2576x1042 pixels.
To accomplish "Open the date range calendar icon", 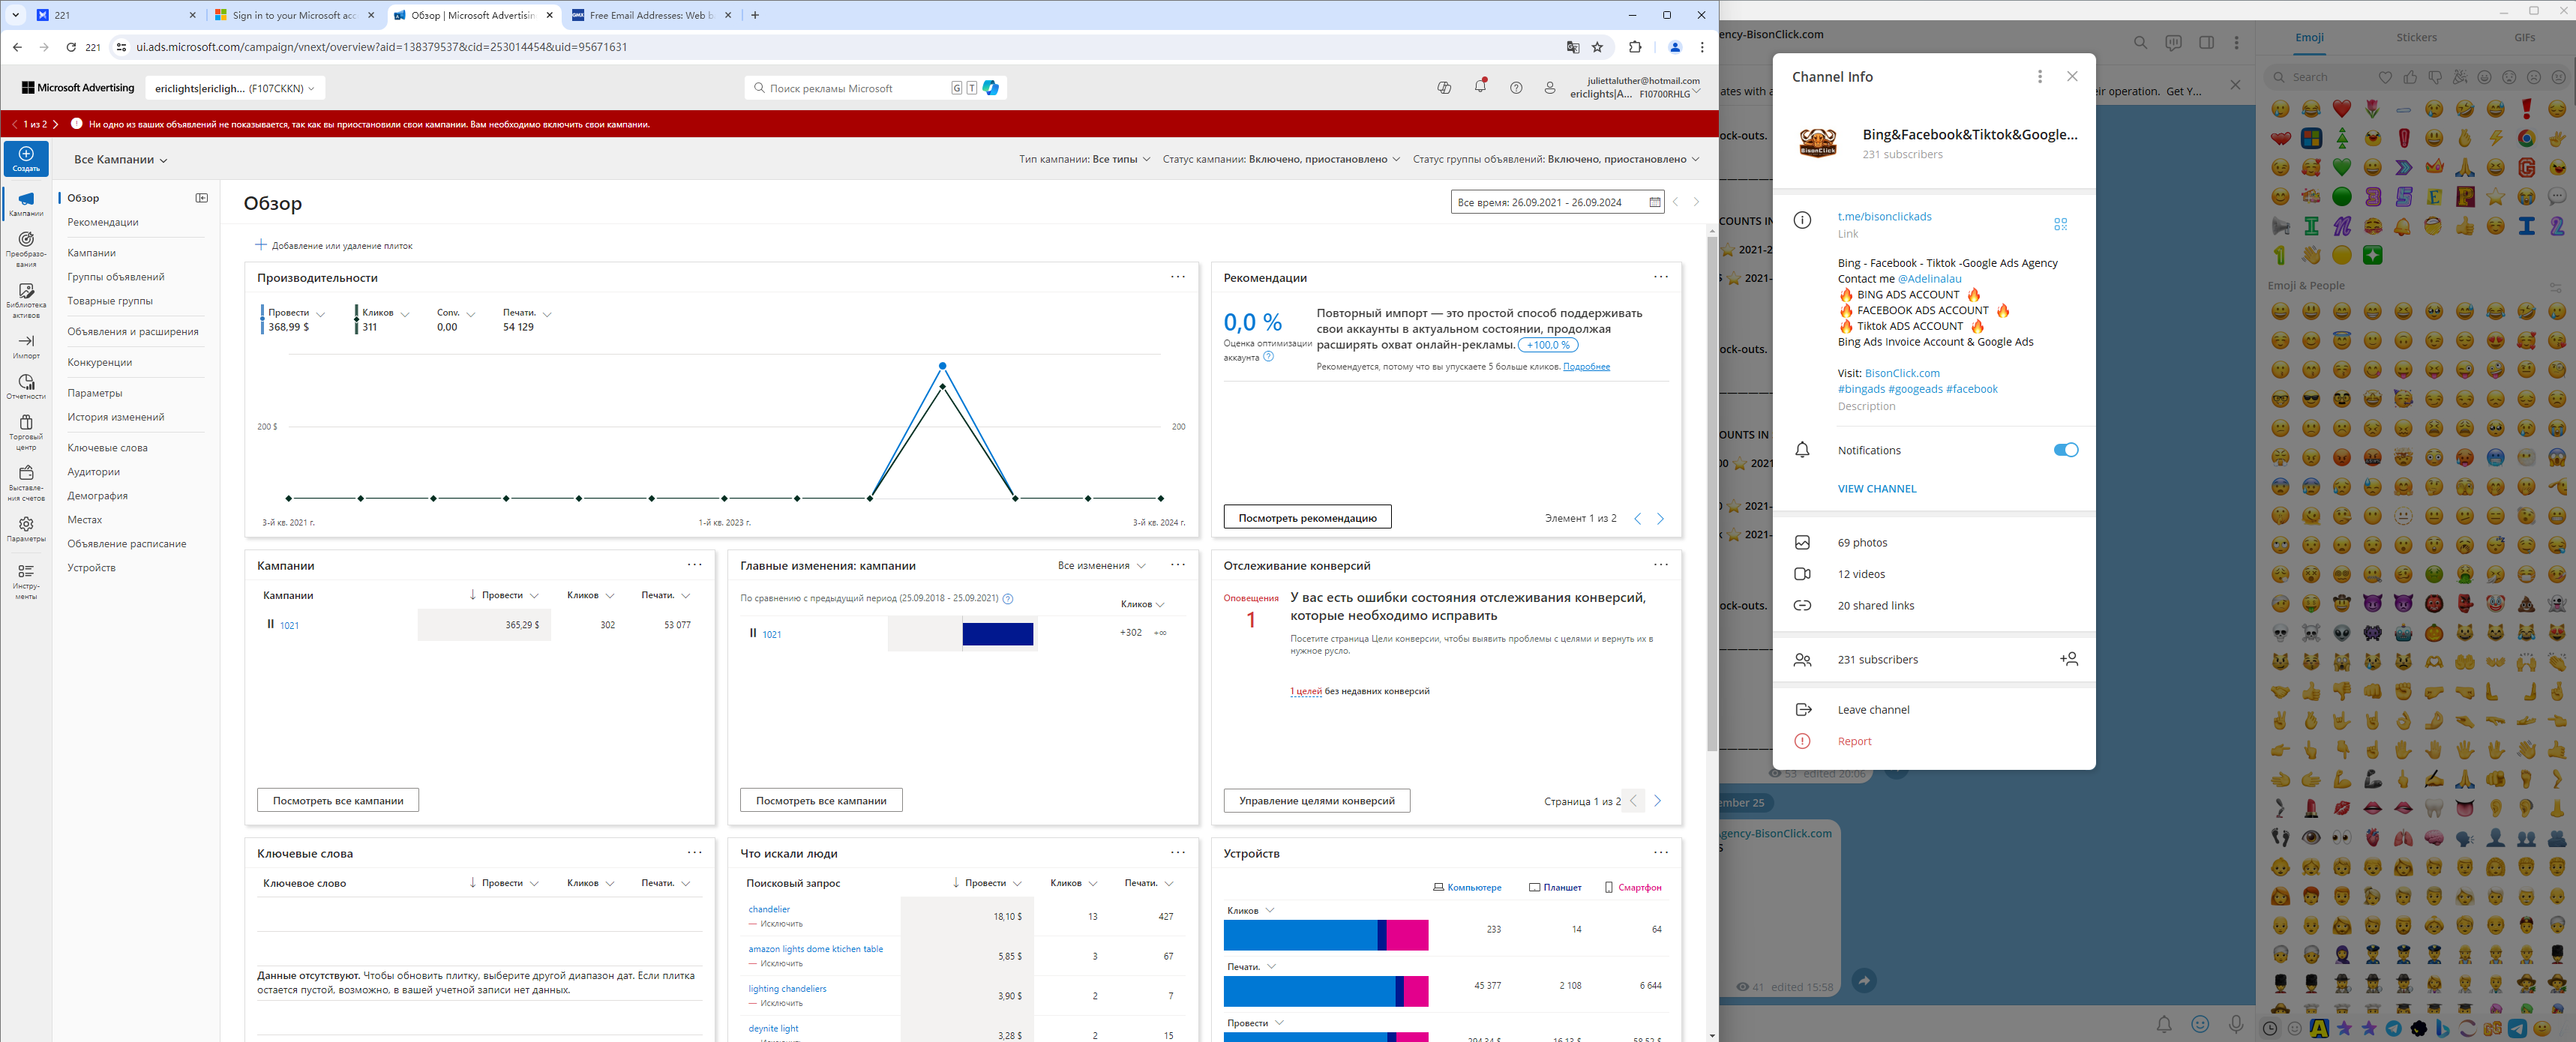I will [1655, 202].
